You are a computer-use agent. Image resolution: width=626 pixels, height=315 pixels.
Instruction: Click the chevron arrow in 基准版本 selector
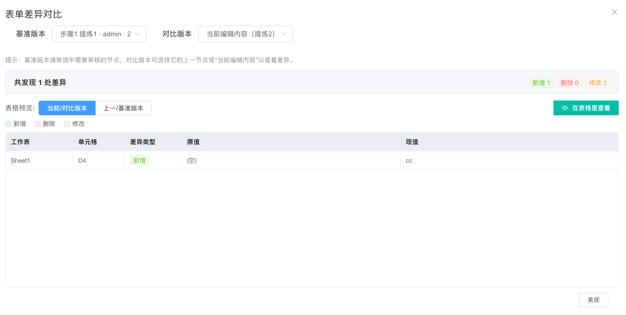click(137, 34)
